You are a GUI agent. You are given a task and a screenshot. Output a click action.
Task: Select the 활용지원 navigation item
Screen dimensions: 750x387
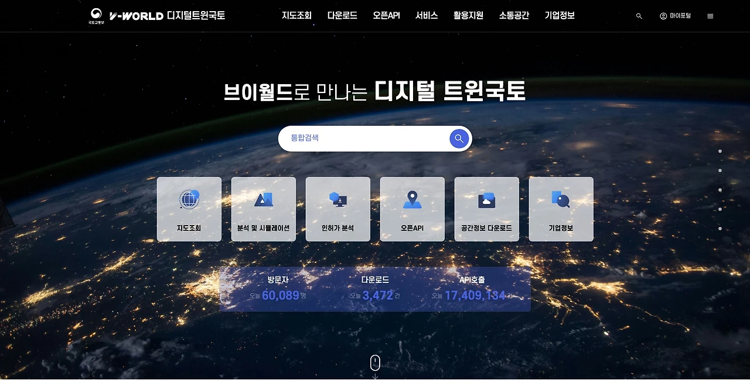click(x=468, y=16)
